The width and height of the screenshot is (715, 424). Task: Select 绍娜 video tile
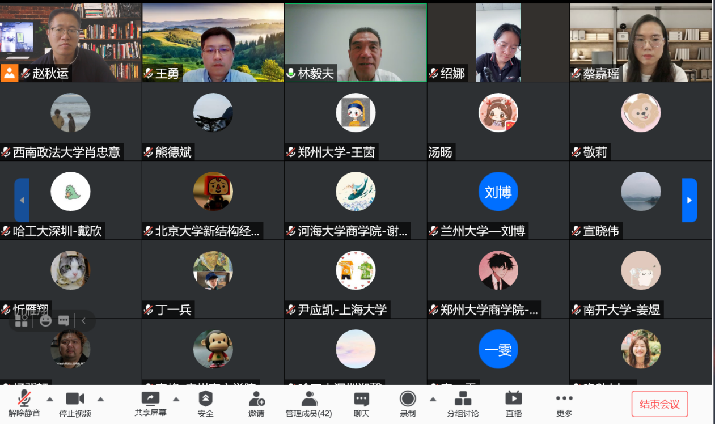pos(498,43)
